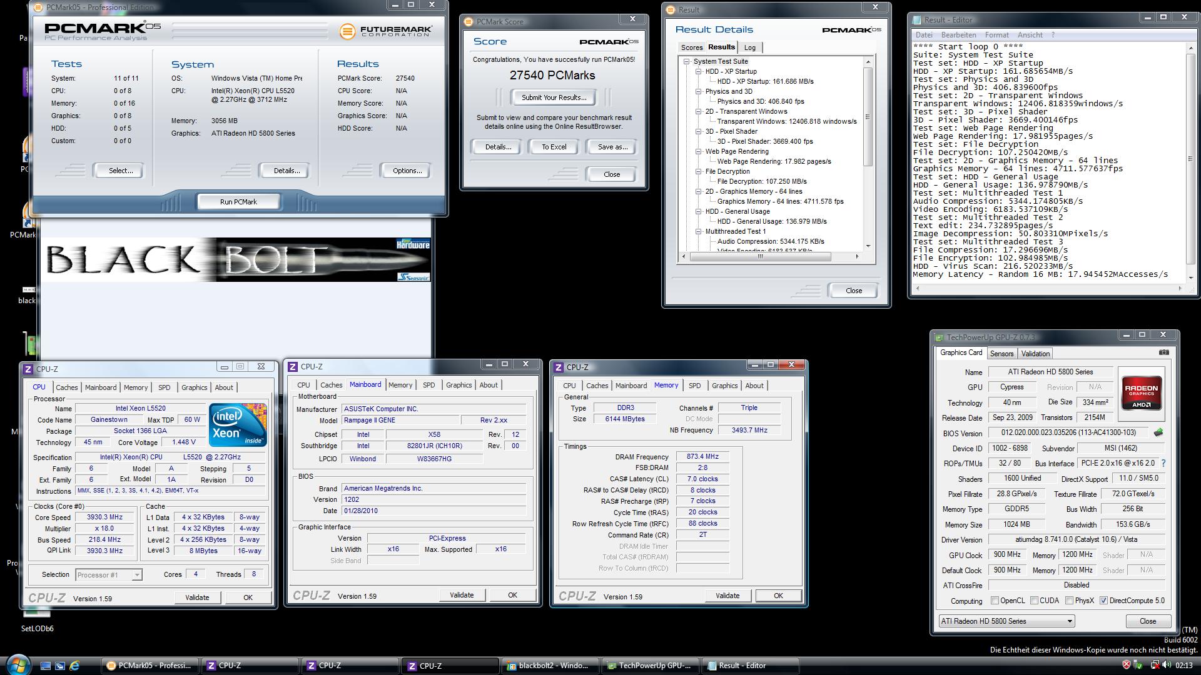Click the taskbar clock showing 02:13
The image size is (1201, 675).
1183,665
